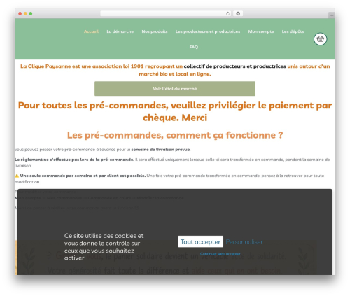
Task: Click the green fullscreen window button
Action: point(31,13)
